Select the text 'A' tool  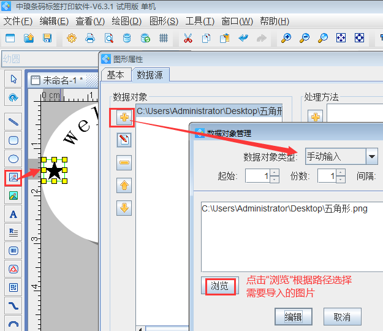(13, 214)
